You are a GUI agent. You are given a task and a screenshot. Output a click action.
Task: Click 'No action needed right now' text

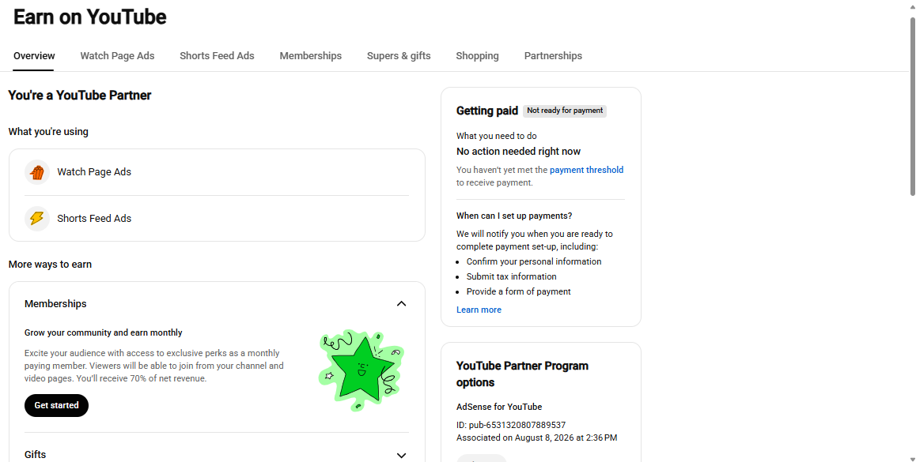click(518, 152)
